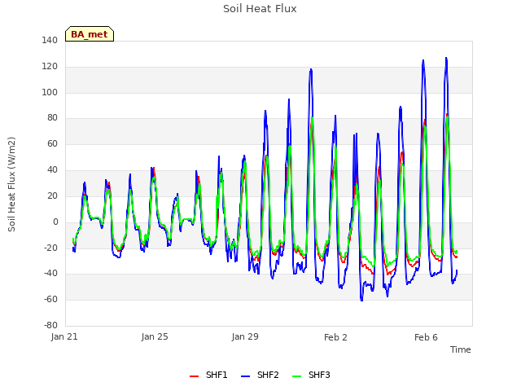Click the green SHF3 legend swatch

tap(296, 376)
